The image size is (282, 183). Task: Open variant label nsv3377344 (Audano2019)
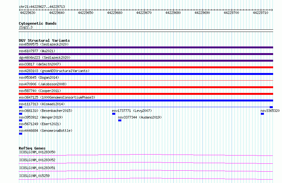(x=140, y=117)
